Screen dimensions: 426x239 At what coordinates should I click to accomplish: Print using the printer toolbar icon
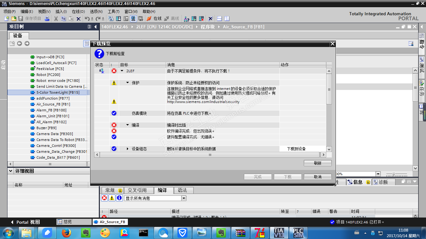[47, 19]
